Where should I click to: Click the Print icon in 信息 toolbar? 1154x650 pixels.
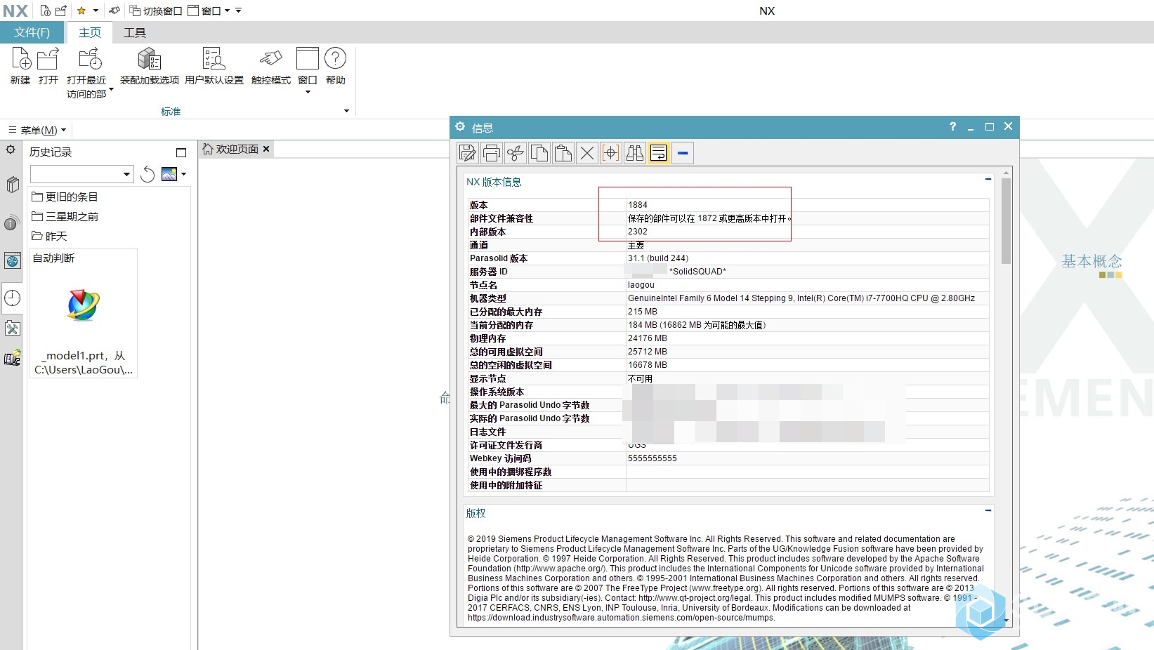(492, 153)
